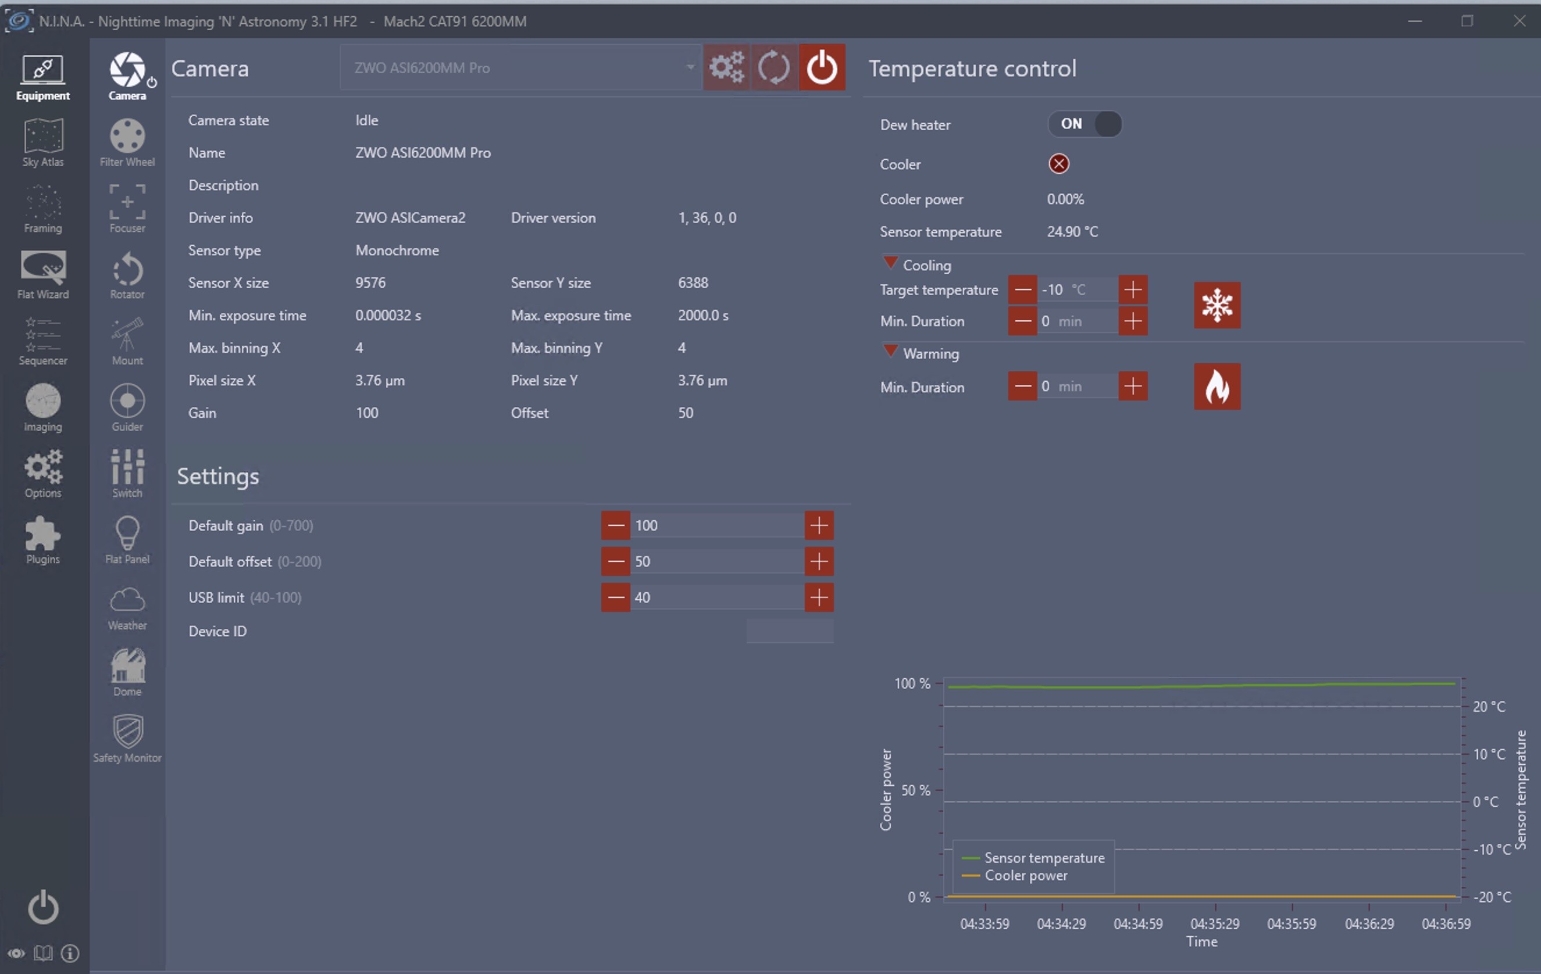Open the Equipment tab
Image resolution: width=1541 pixels, height=974 pixels.
coord(43,77)
